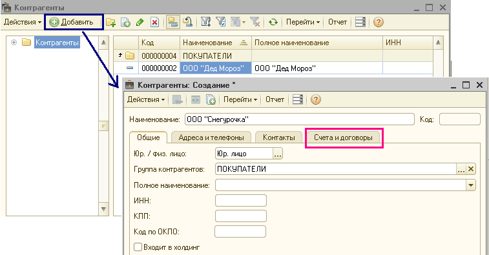The height and width of the screenshot is (255, 489).
Task: Open the Полное наименование dropdown arrow
Action: 471,185
